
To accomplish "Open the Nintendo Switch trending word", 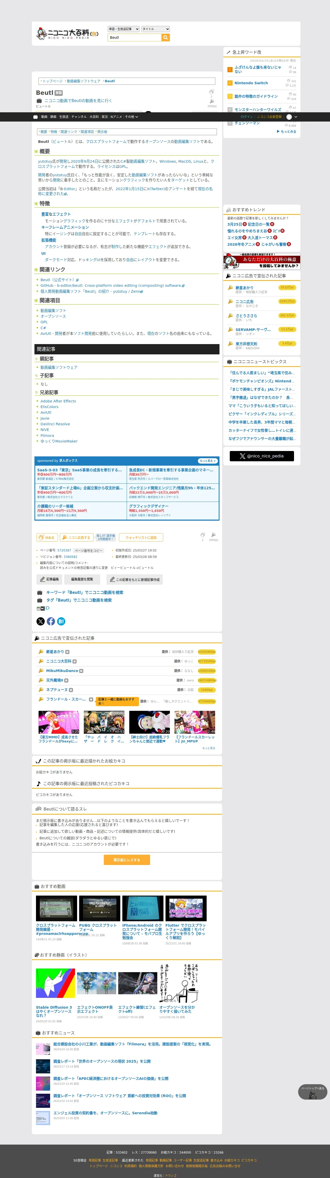I will point(251,83).
